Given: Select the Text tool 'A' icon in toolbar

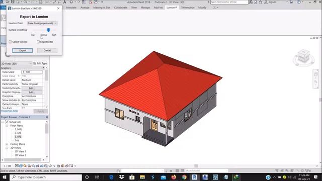Looking at the screenshot, I should tap(64, 2).
